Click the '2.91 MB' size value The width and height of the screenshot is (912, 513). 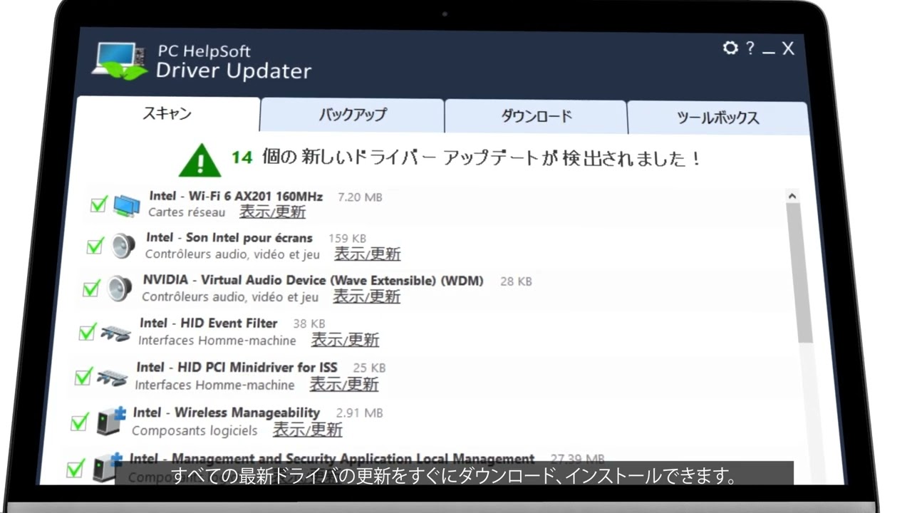click(x=360, y=413)
